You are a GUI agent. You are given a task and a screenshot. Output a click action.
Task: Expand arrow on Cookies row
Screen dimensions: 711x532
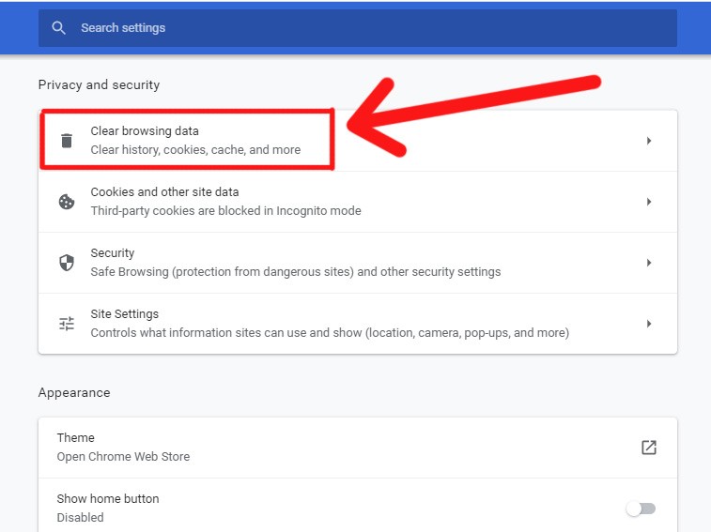tap(648, 202)
